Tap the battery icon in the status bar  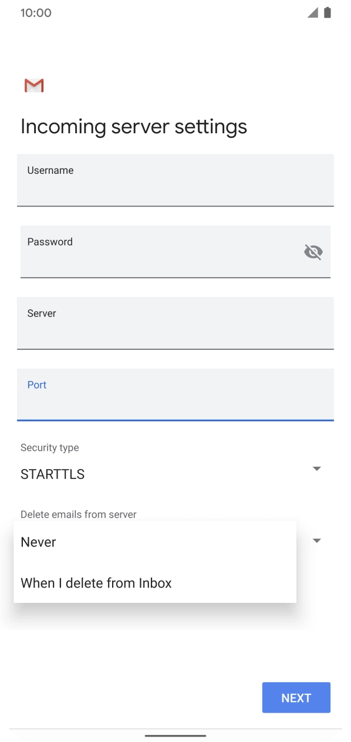327,11
